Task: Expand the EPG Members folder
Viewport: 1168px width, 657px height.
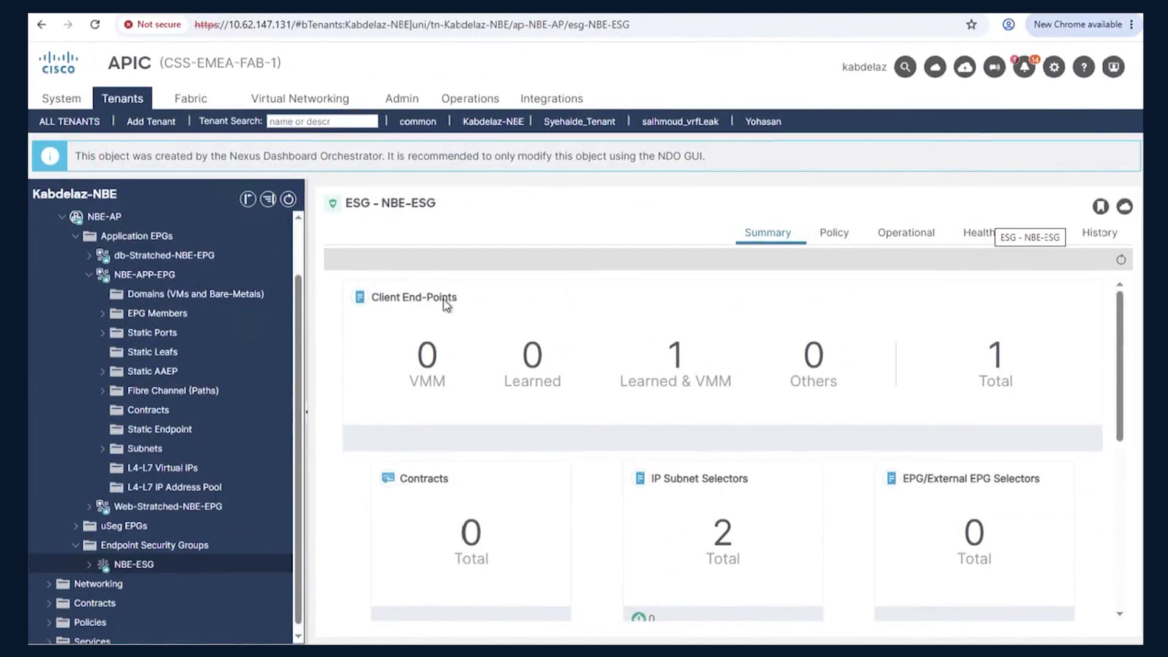Action: [x=102, y=313]
